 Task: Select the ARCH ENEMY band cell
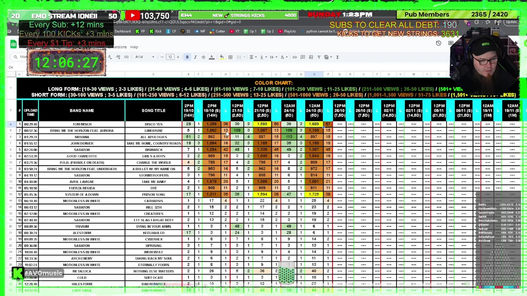pyautogui.click(x=82, y=259)
